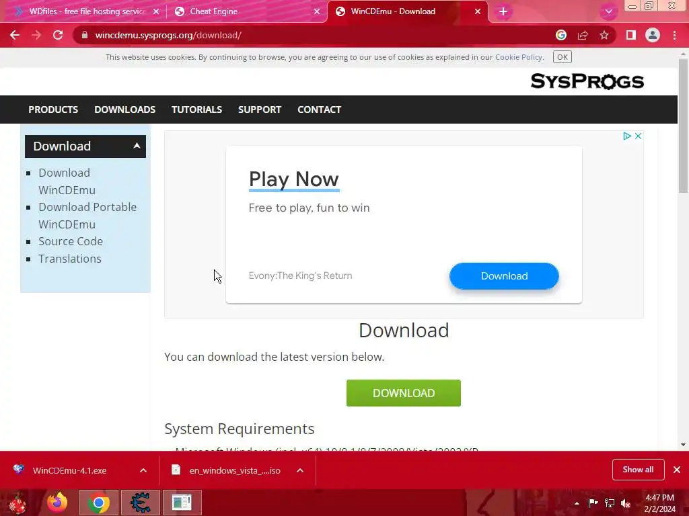Click the page vertical scrollbar thumb
Image resolution: width=689 pixels, height=516 pixels.
point(683,126)
